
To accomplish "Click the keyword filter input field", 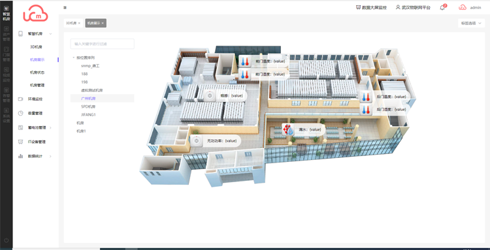I will pyautogui.click(x=102, y=44).
